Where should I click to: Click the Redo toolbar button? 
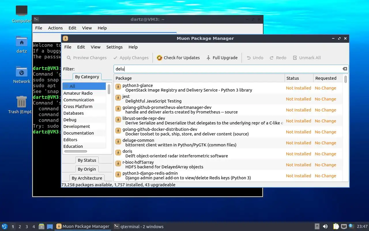tap(278, 58)
